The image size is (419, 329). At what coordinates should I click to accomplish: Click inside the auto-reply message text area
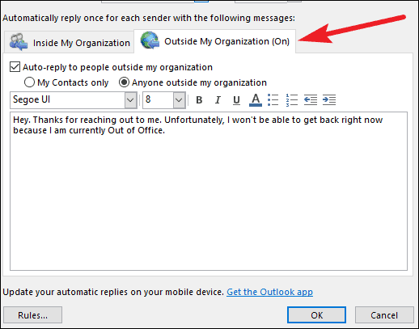pos(209,192)
